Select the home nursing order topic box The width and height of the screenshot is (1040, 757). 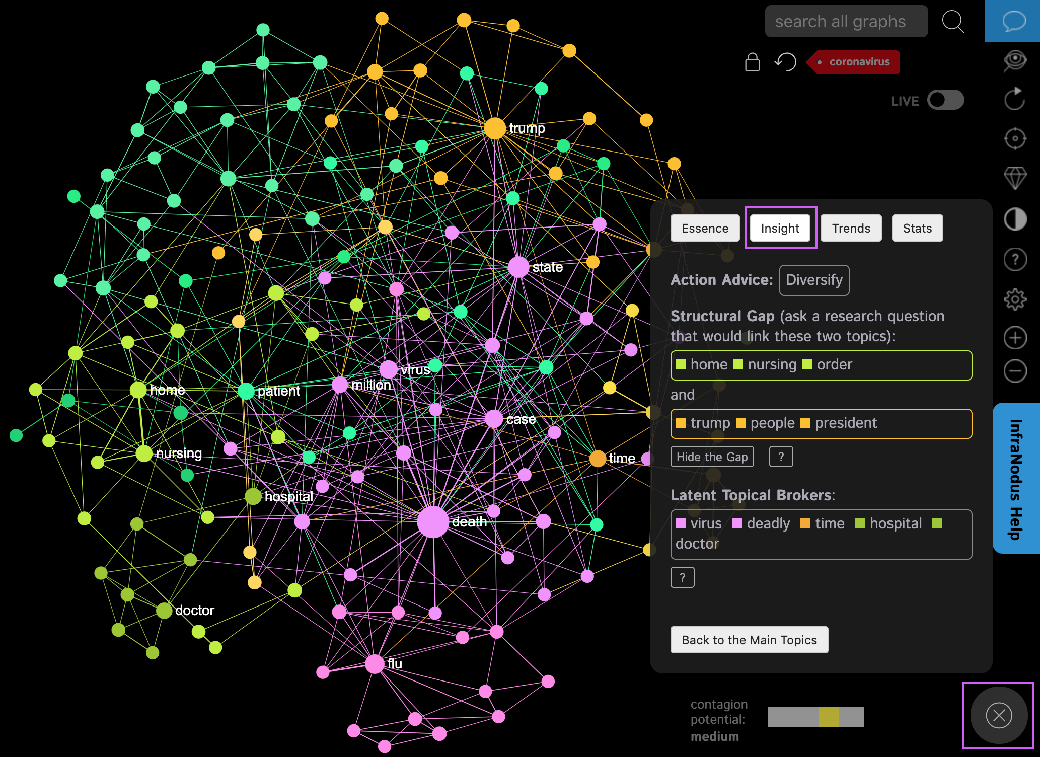821,365
